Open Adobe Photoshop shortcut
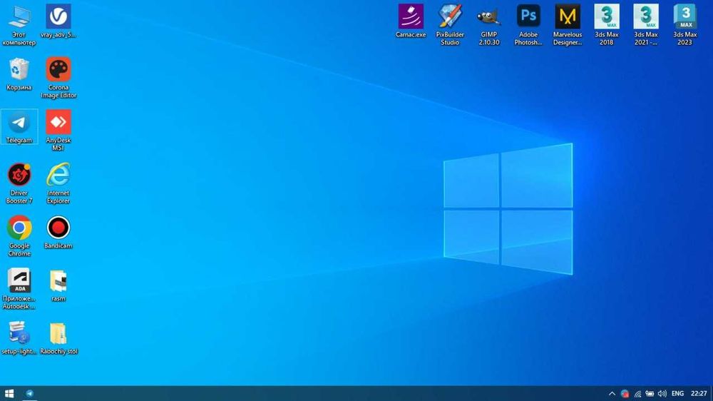This screenshot has height=401, width=713. pos(528,25)
